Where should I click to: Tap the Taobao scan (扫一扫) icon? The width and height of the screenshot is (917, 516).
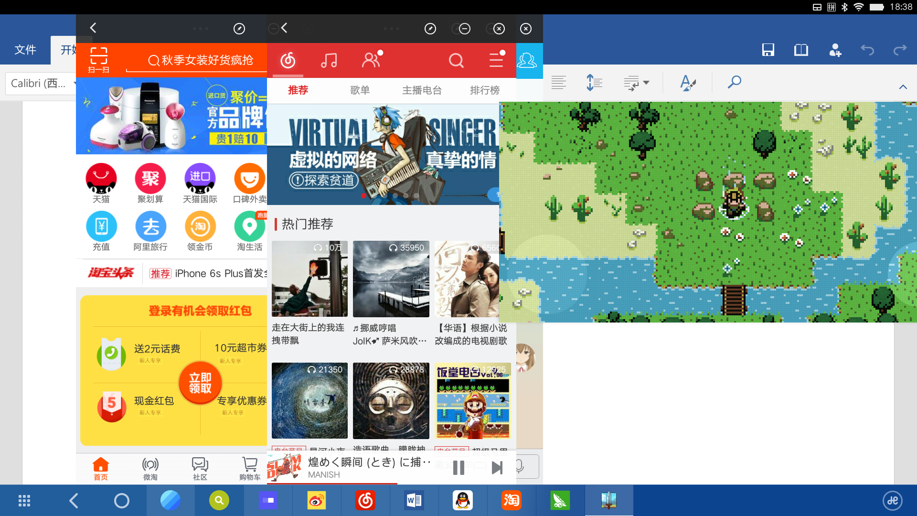(x=99, y=60)
